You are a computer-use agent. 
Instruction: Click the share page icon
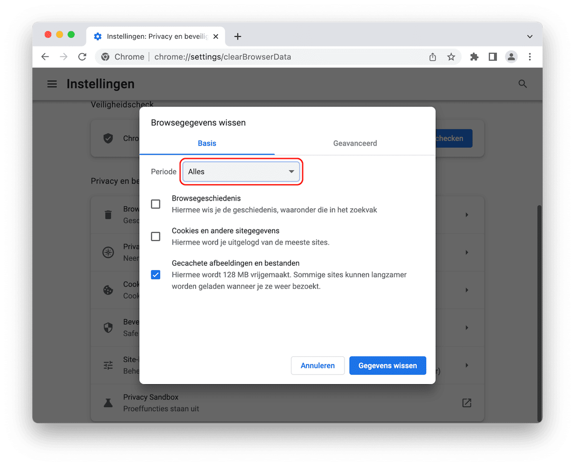point(433,57)
